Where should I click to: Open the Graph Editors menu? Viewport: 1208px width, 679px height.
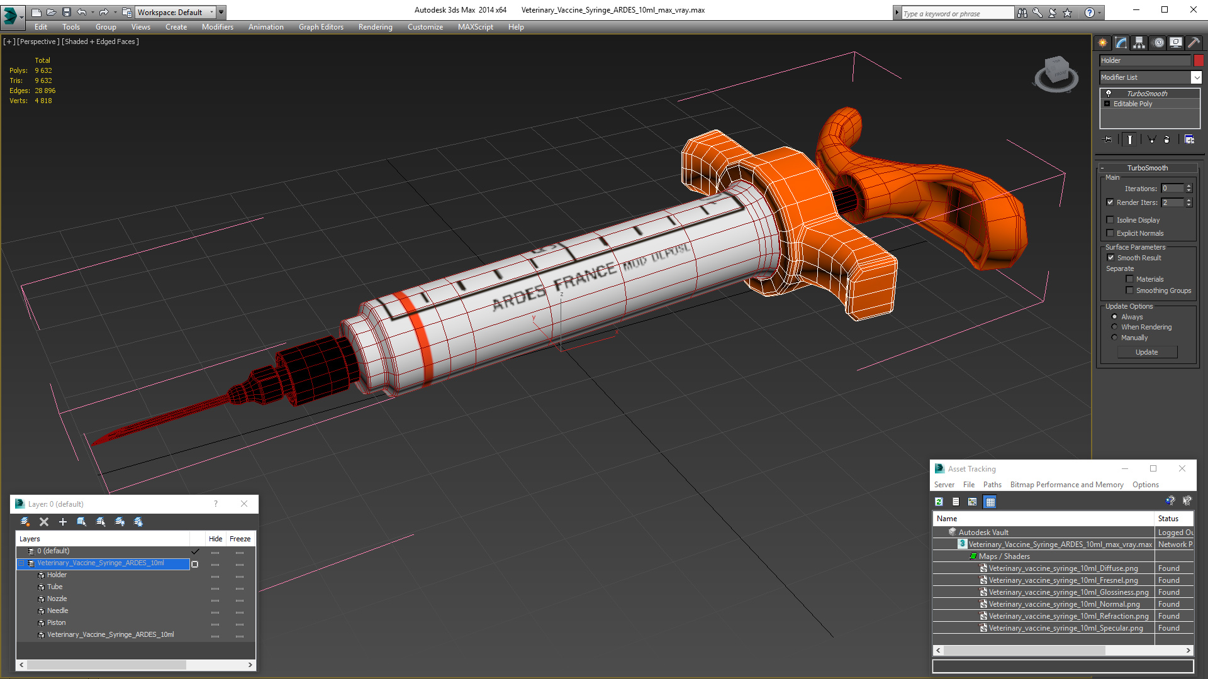(321, 27)
